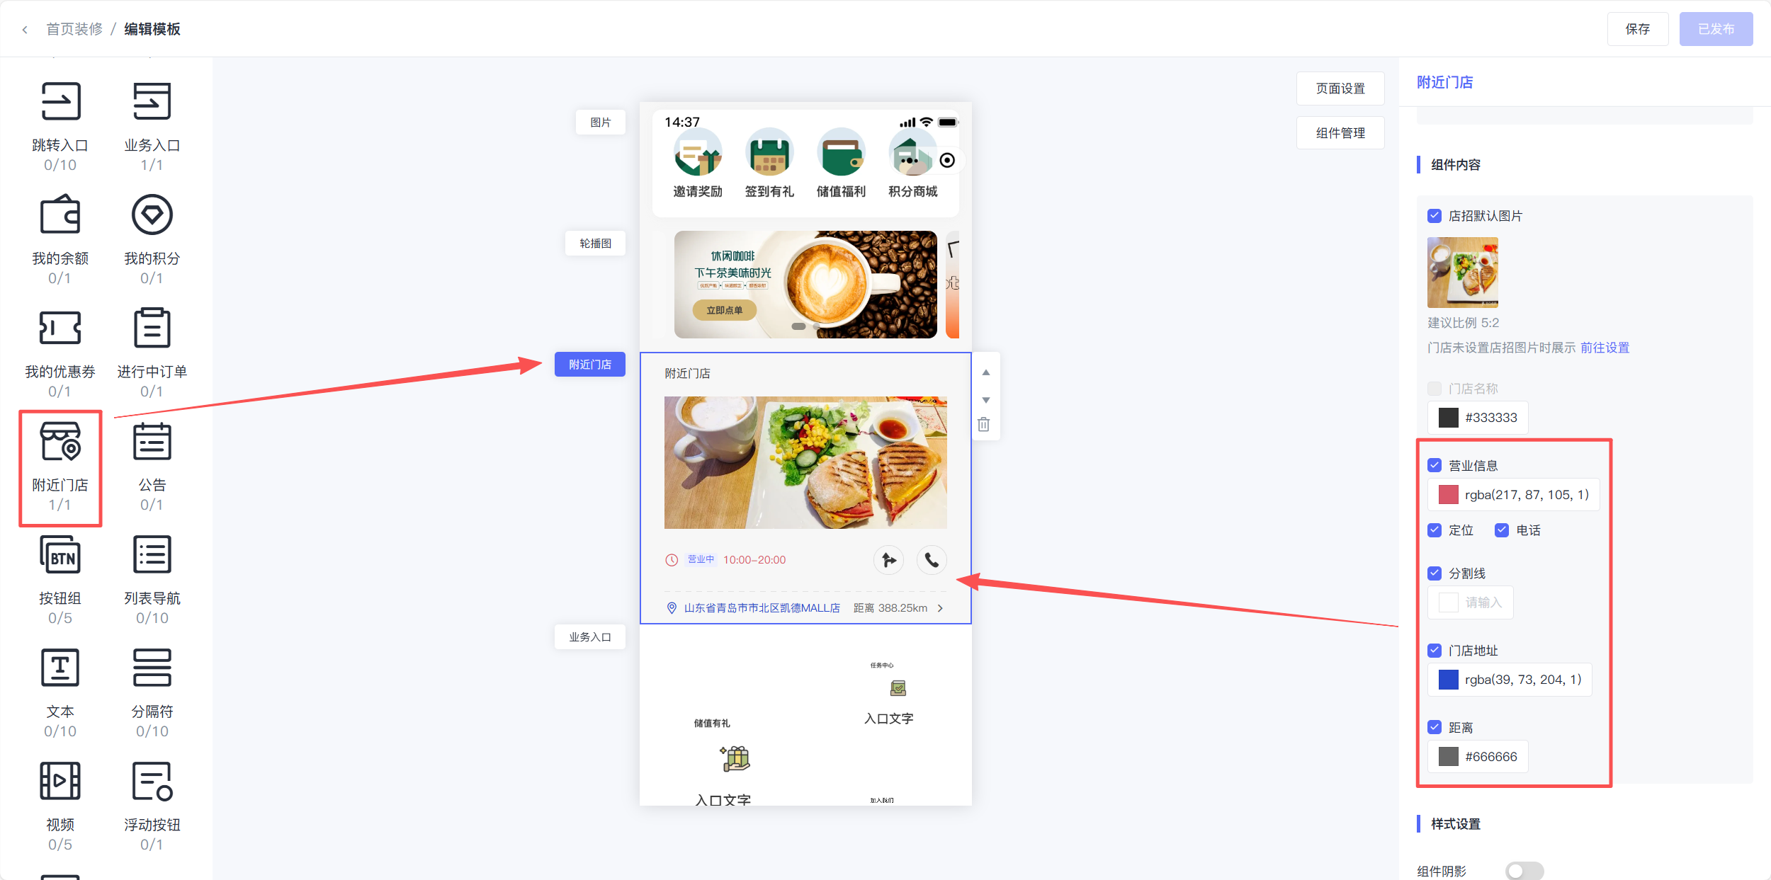Move component up with the up arrow
1771x880 pixels.
tap(985, 372)
